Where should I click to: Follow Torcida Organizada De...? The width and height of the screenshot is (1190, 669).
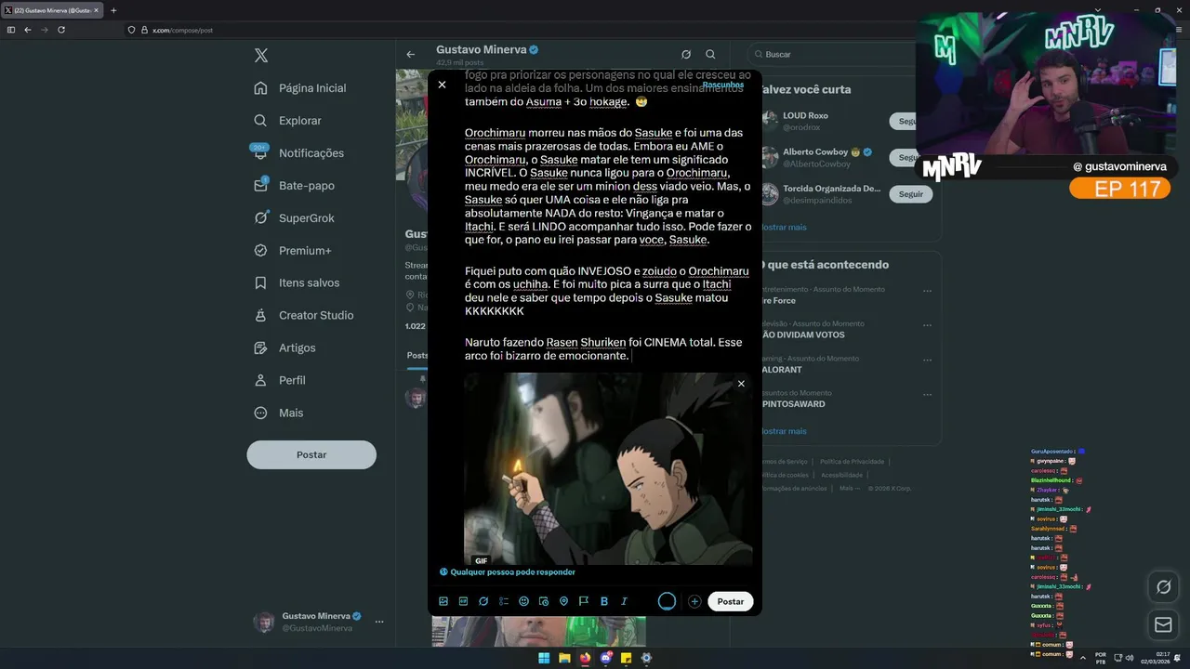click(x=911, y=194)
